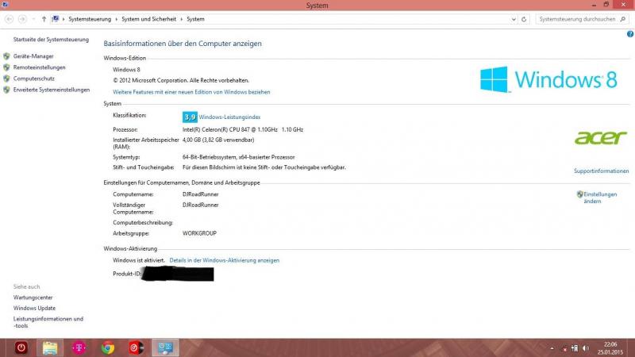The height and width of the screenshot is (357, 635).
Task: Open Weitere Features mit einer neuen Edition link
Action: point(191,92)
